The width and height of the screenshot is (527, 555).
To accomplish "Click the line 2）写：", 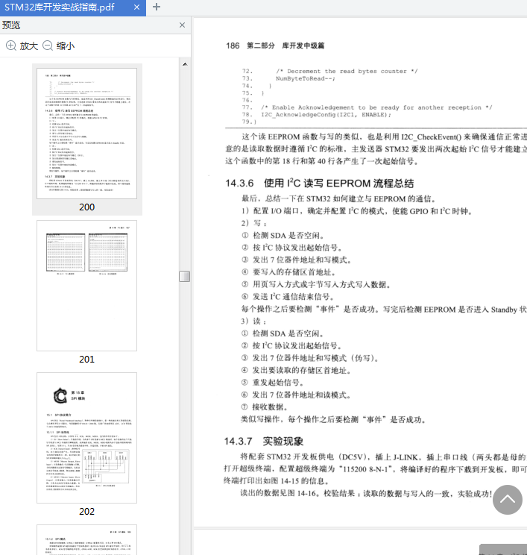I will tap(254, 223).
